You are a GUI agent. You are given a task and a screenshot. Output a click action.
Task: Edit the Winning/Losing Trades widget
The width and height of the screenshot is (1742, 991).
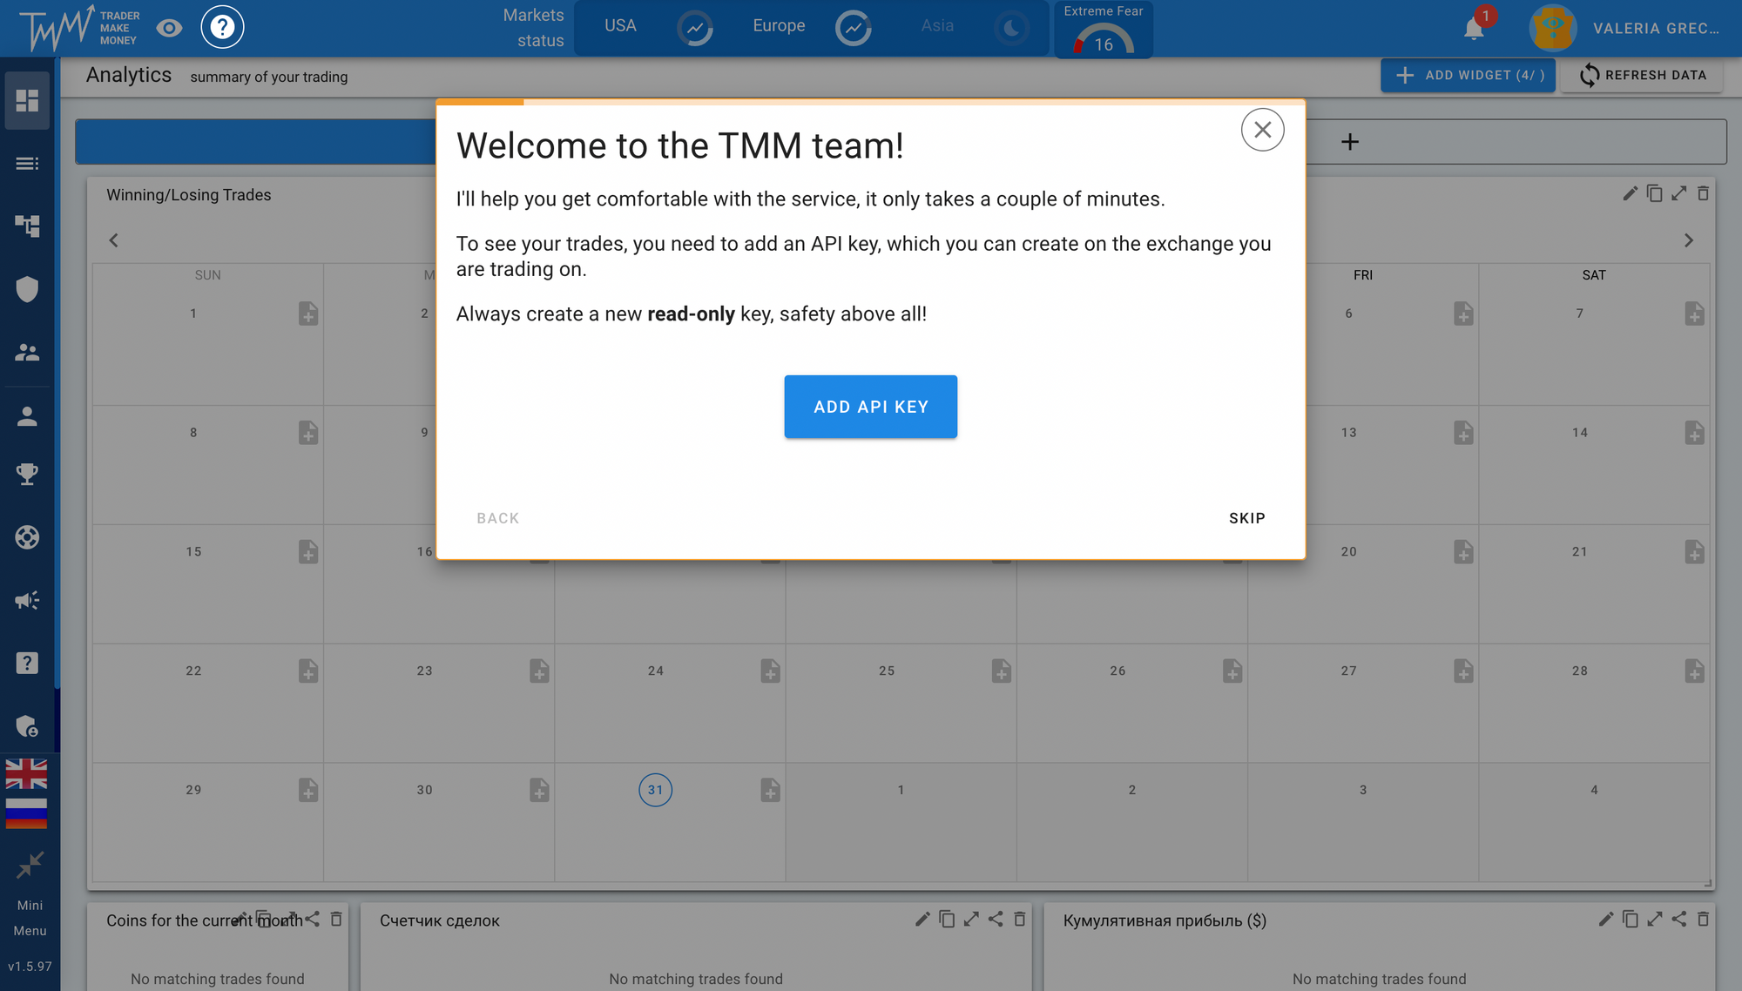click(x=1630, y=193)
